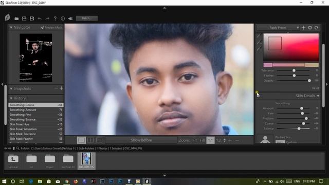
Task: Select the DSC_0446.JPG thumbnail
Action: [86, 161]
